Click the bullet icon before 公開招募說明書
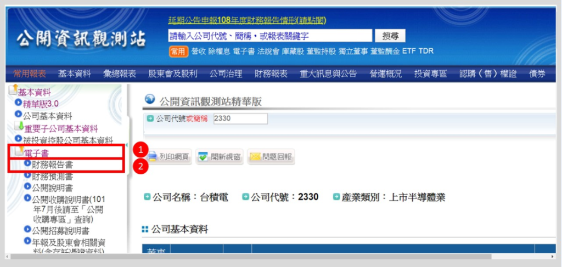 (27, 229)
